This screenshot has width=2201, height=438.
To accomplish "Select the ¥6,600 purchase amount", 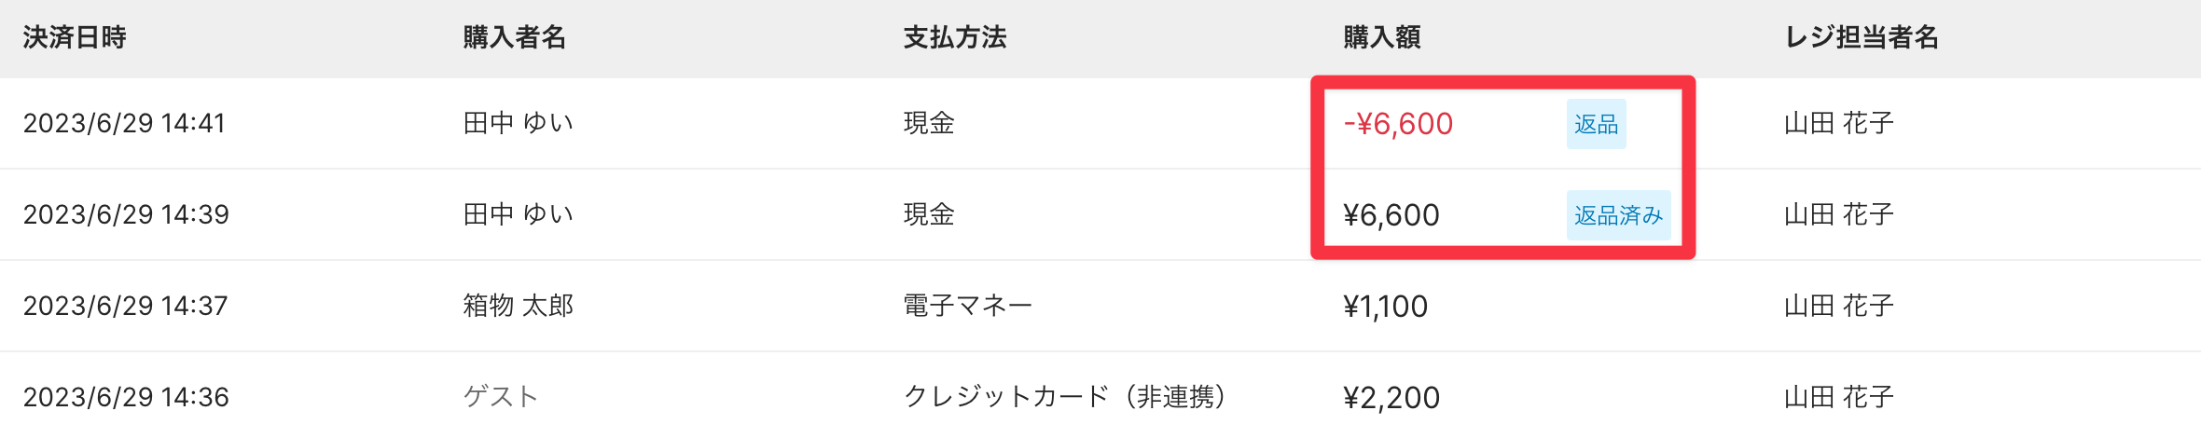I will point(1391,215).
